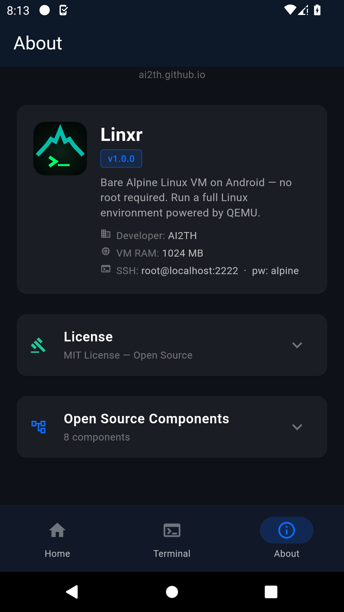
Task: Click the Home house icon
Action: coord(57,530)
